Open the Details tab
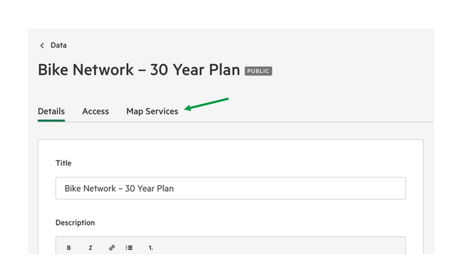Image resolution: width=457 pixels, height=277 pixels. tap(51, 111)
